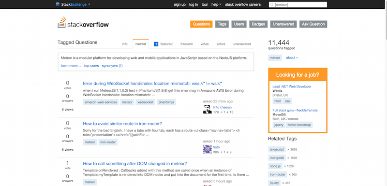Switch to the featured tab
This screenshot has width=387, height=186.
pyautogui.click(x=166, y=44)
